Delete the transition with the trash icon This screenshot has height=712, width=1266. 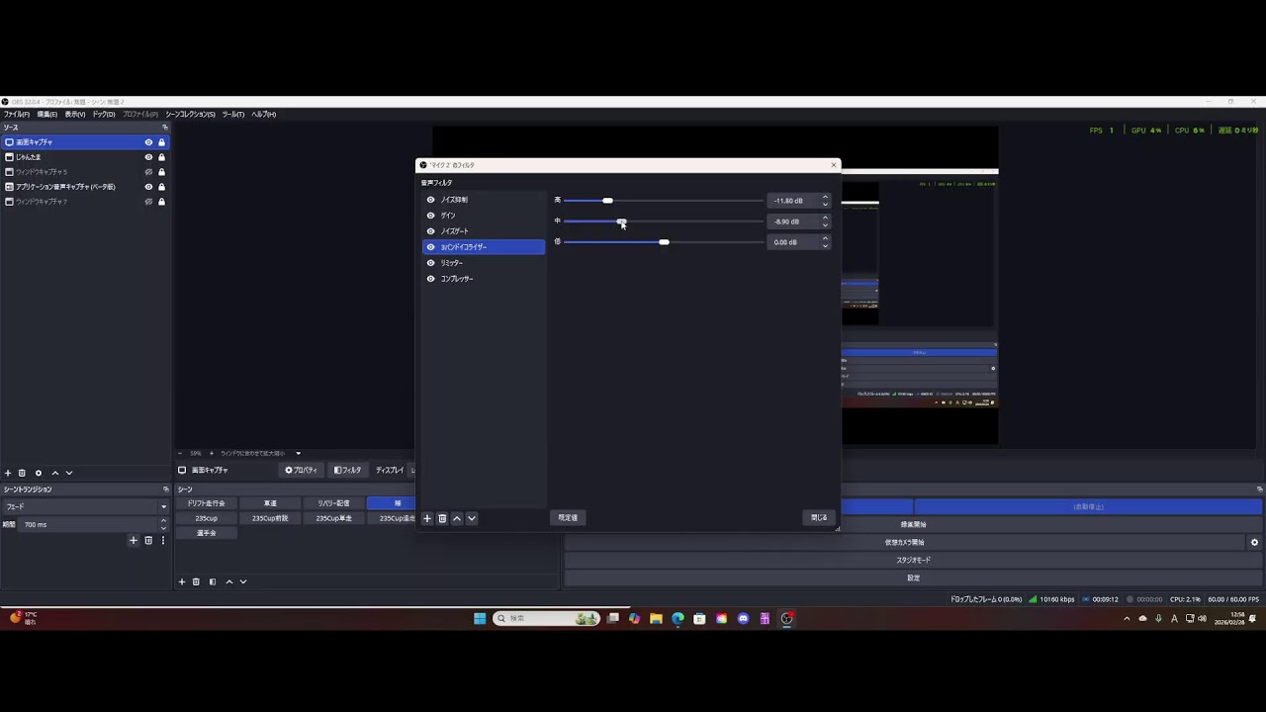coord(148,541)
